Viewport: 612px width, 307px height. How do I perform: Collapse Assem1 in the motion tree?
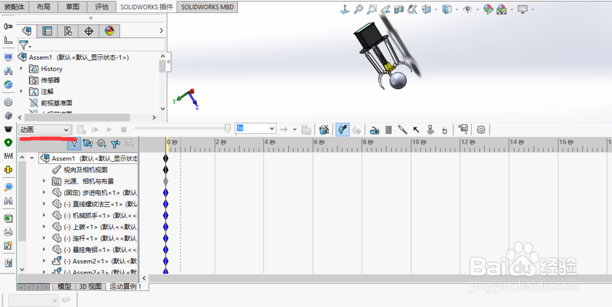32,158
